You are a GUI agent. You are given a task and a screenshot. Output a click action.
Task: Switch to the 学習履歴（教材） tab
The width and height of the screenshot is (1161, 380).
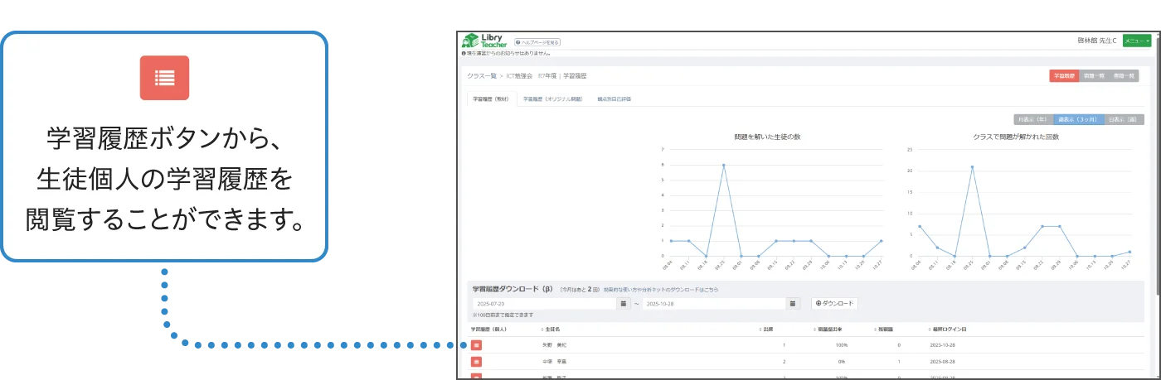pos(491,99)
